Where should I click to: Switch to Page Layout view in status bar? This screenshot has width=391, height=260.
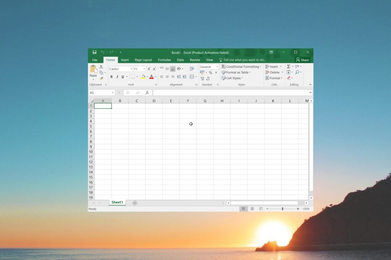tap(252, 209)
